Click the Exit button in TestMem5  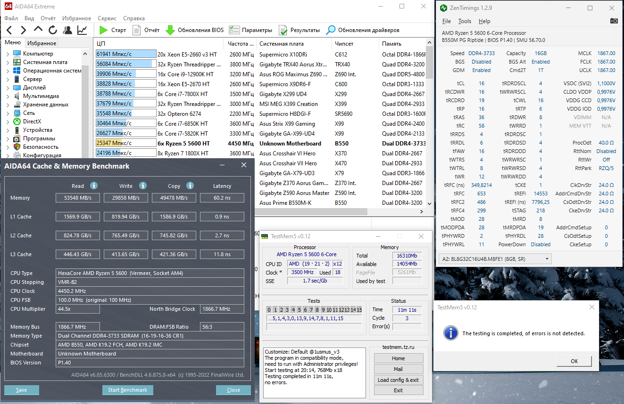coord(398,390)
